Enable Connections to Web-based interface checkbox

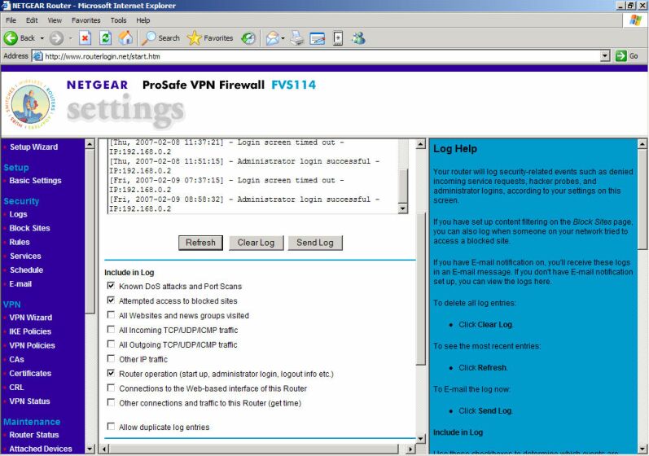click(111, 388)
